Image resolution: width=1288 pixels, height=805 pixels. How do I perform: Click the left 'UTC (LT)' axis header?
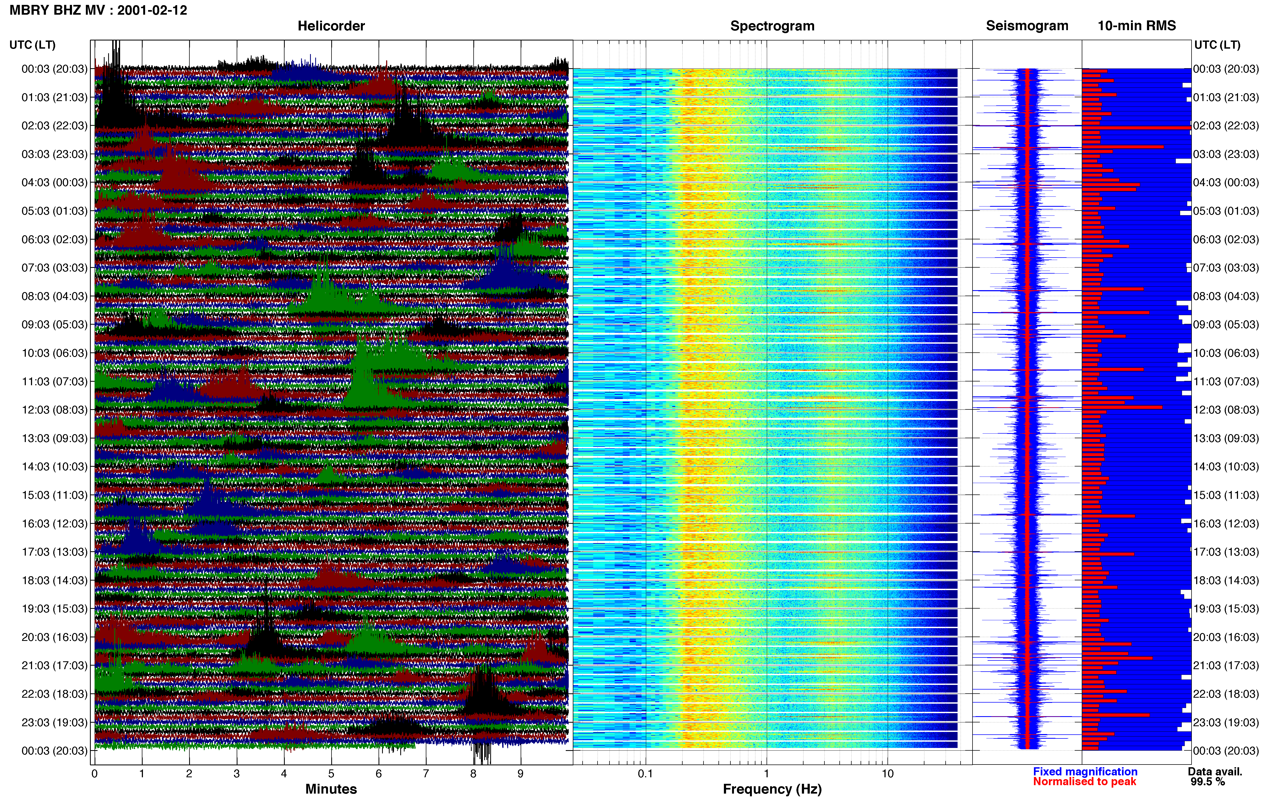pyautogui.click(x=33, y=45)
